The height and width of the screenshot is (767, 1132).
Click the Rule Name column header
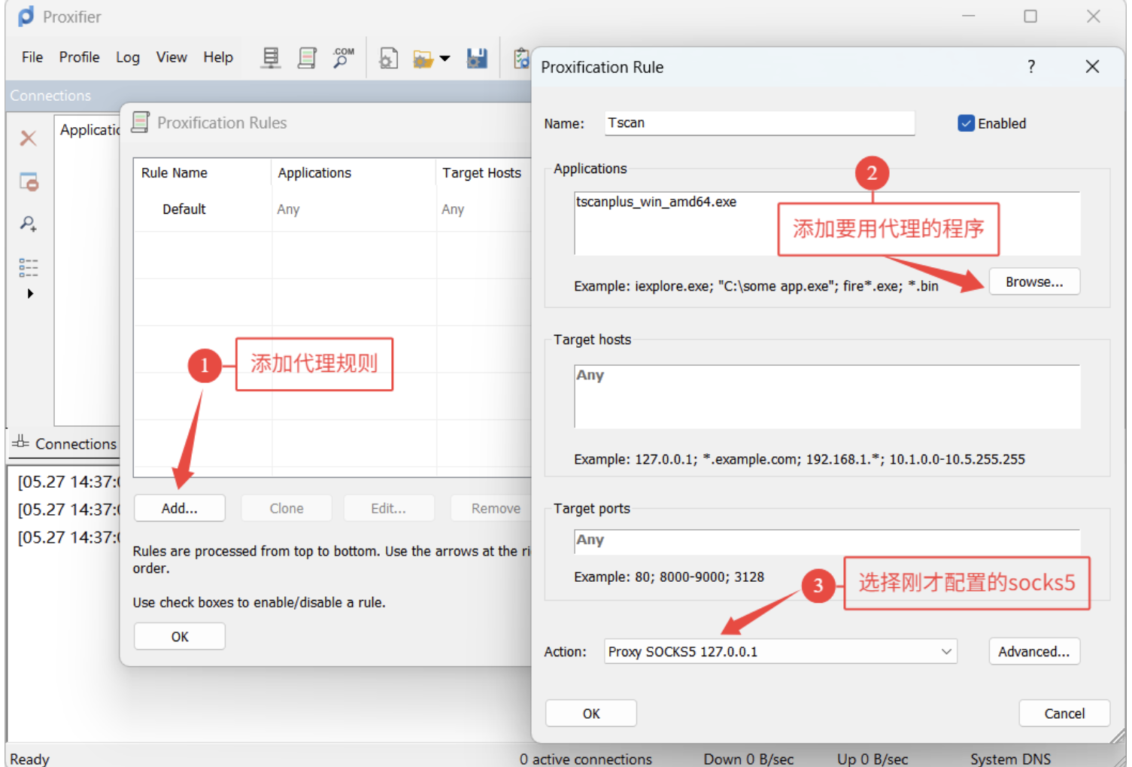pos(202,172)
